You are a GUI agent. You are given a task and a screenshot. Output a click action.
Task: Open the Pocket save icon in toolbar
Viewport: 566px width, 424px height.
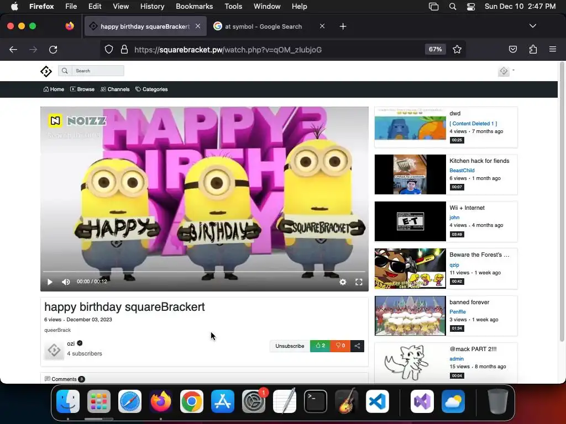coord(512,49)
